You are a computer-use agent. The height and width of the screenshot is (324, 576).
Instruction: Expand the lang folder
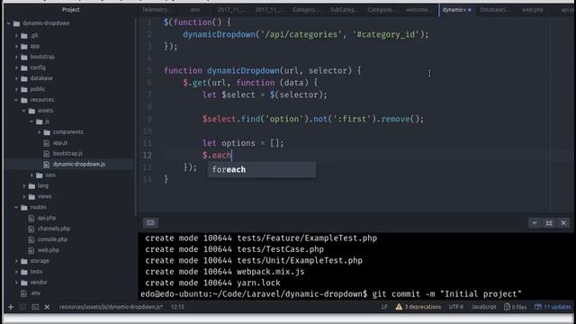coord(24,186)
